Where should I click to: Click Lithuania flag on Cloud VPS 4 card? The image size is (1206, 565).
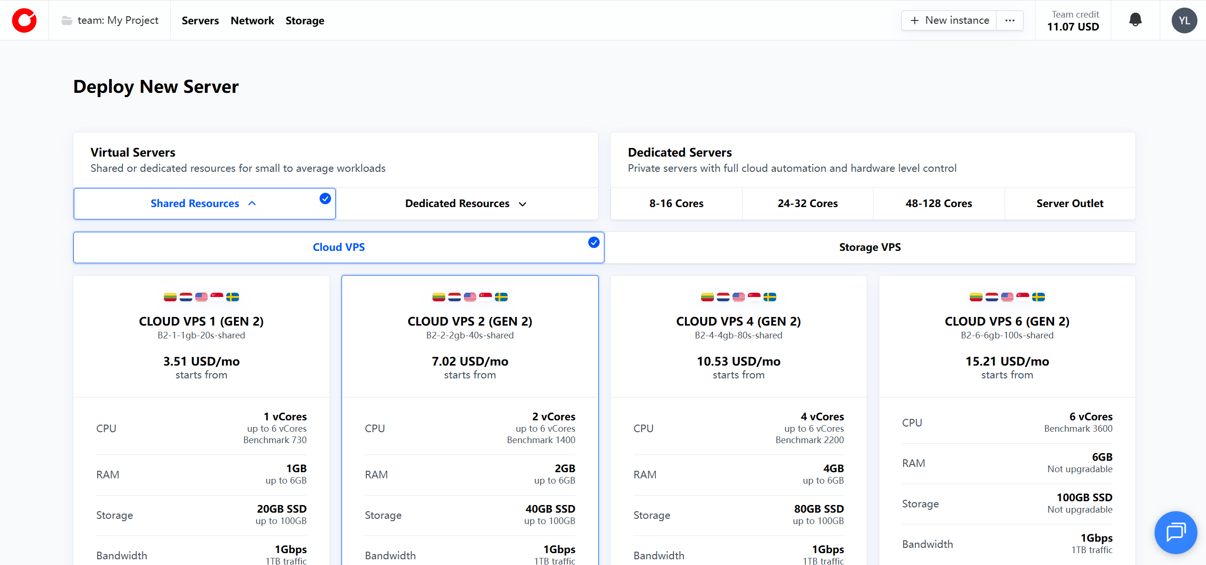click(707, 297)
